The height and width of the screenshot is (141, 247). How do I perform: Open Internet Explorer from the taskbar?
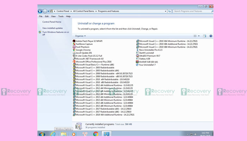tap(53, 134)
